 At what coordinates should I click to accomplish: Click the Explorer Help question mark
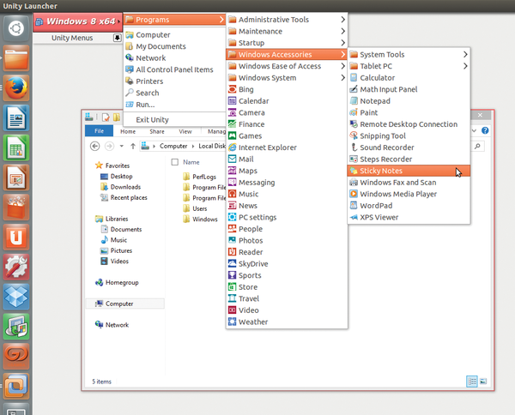tap(485, 130)
